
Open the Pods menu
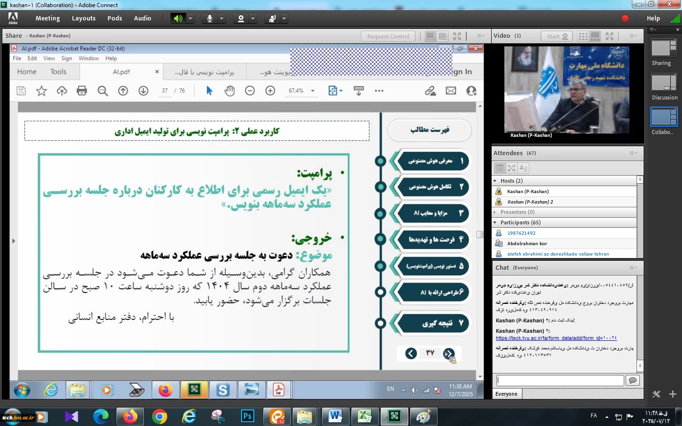tap(115, 18)
